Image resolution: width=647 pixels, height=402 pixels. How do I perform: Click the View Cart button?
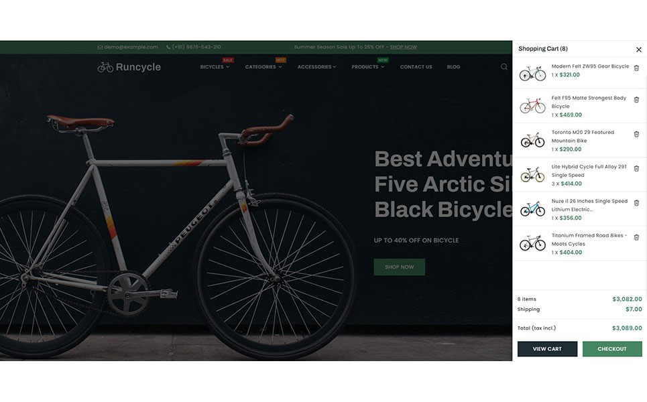point(547,349)
